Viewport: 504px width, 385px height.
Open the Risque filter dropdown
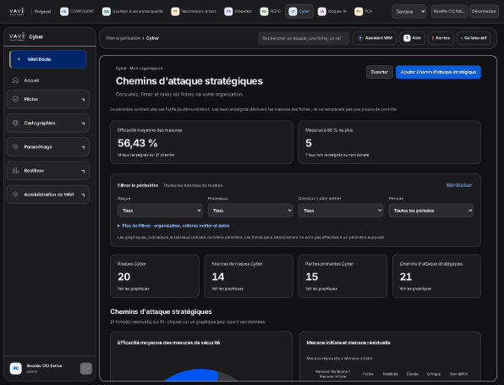tap(160, 211)
